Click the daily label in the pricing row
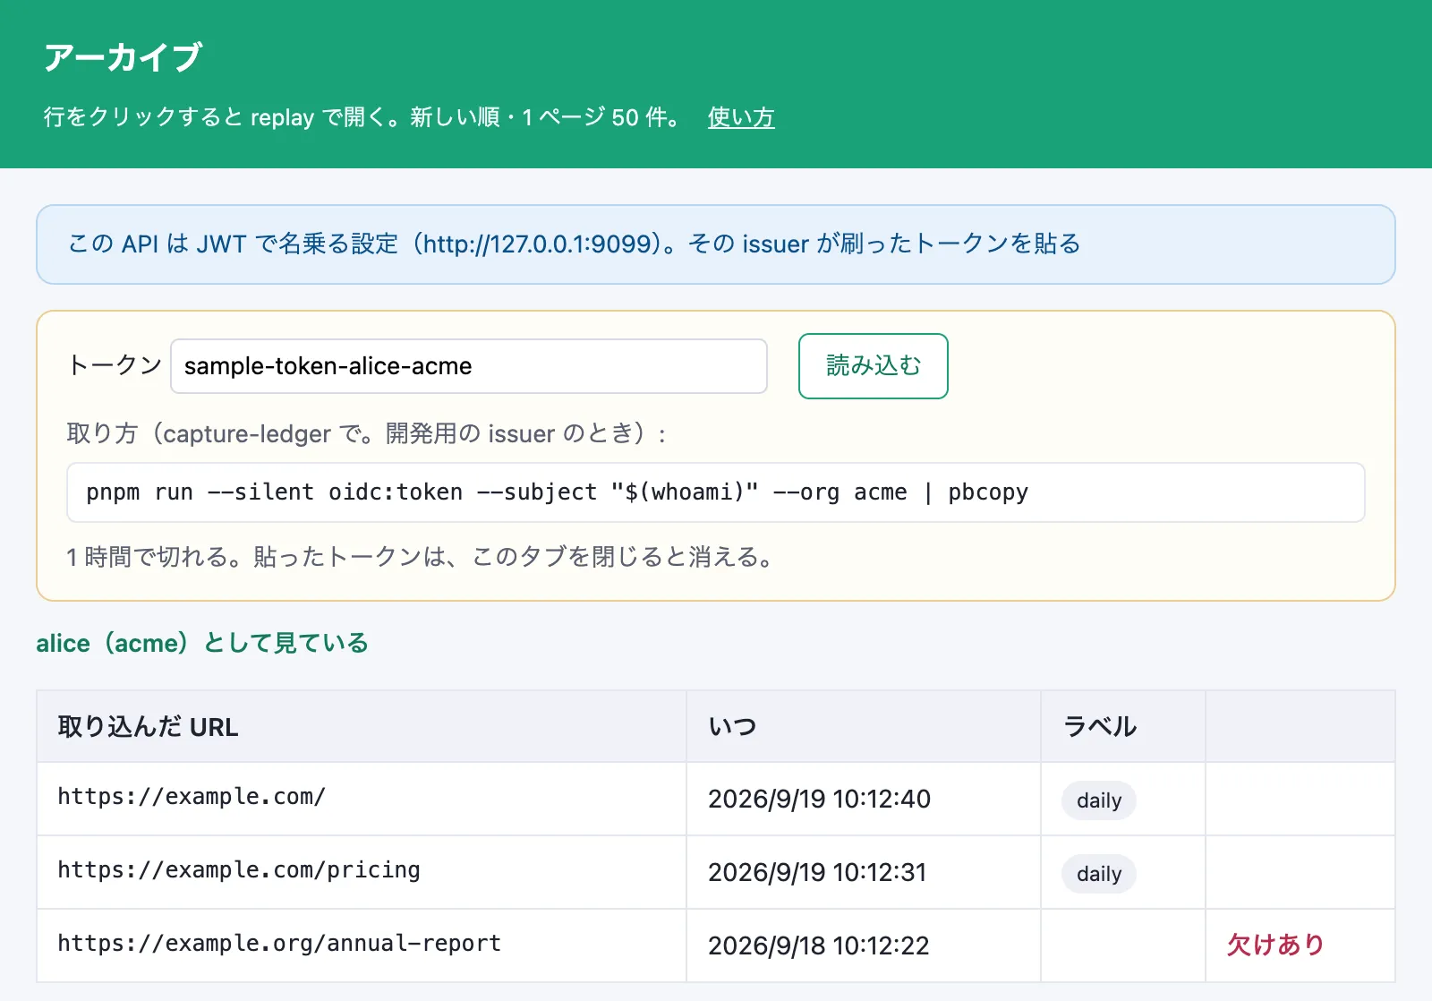 pos(1099,874)
